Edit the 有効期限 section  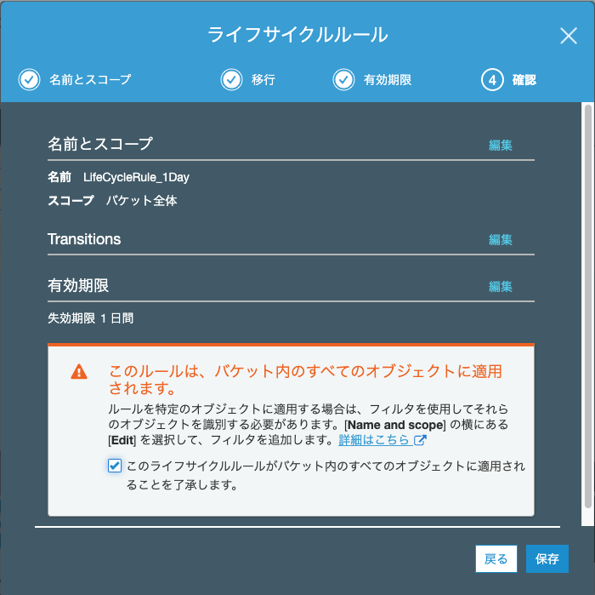coord(500,287)
